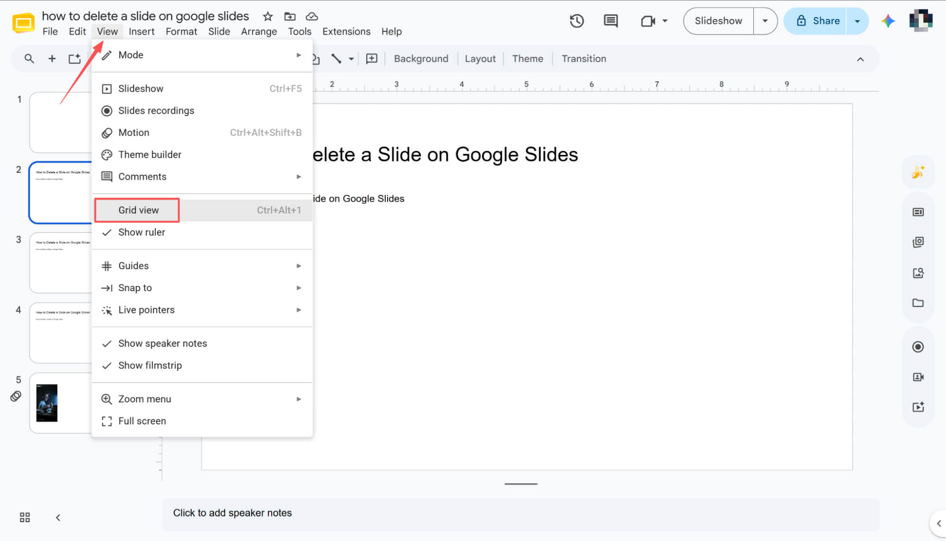Expand side panel arrow at bottom right
The image size is (946, 541).
pyautogui.click(x=938, y=523)
